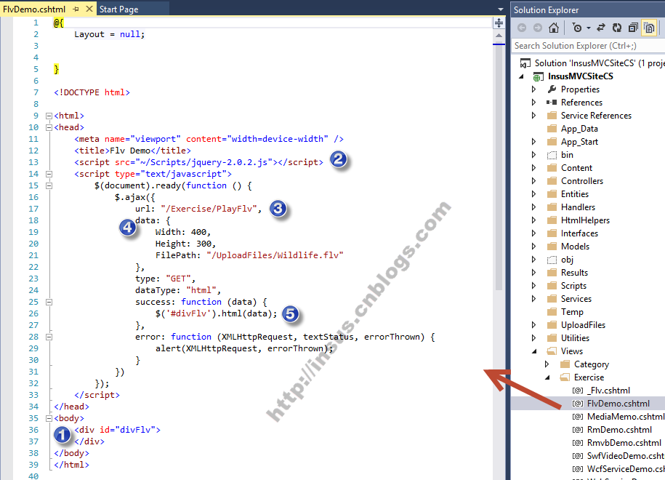Expand the Category folder arrow
The image size is (665, 480).
click(x=547, y=364)
